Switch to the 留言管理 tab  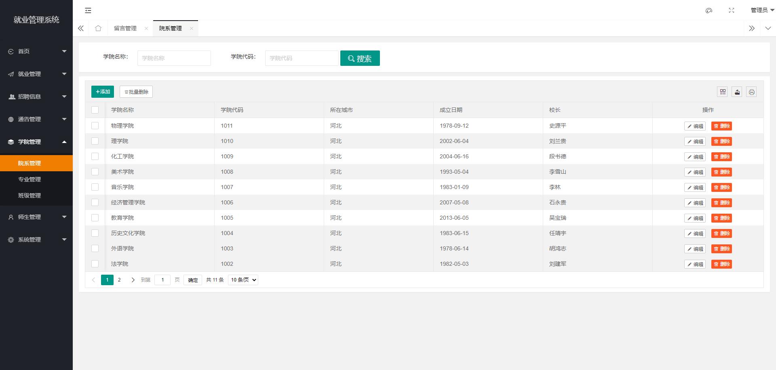125,28
